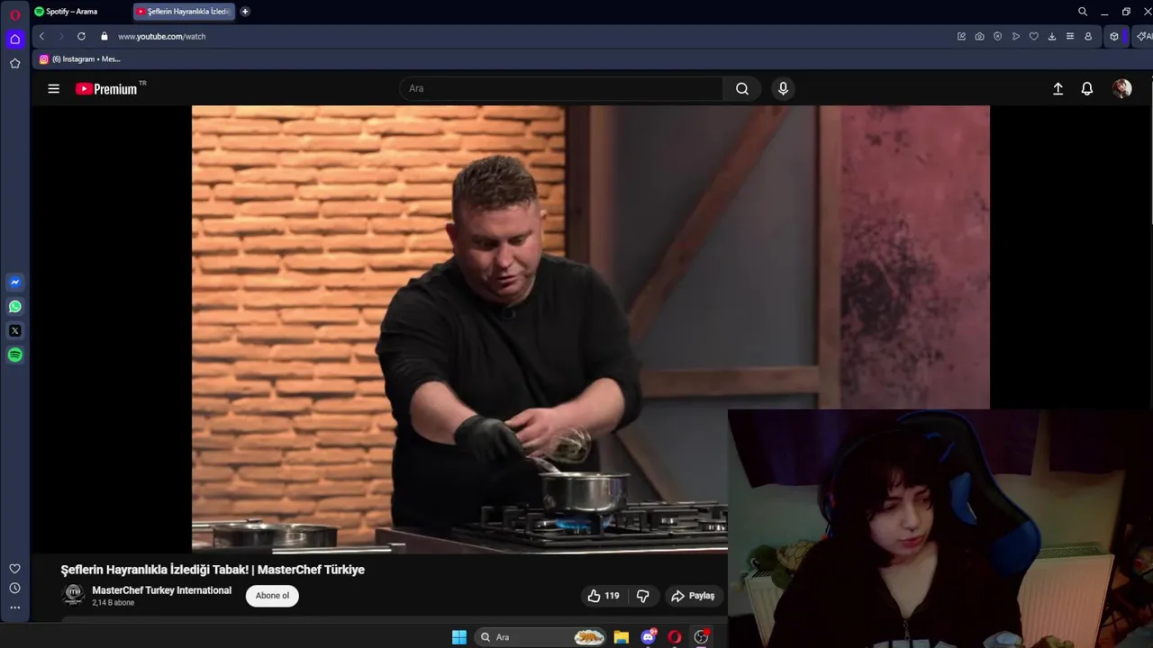Screen dimensions: 1153x648
Task: Open Messenger from the Opera sidebar
Action: [x=14, y=282]
